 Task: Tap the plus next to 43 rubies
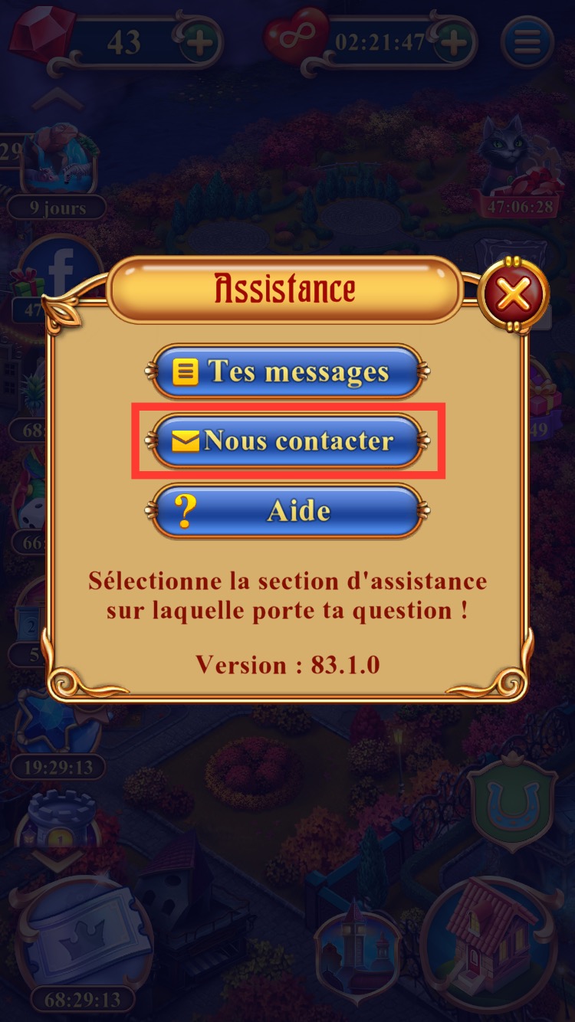point(200,42)
